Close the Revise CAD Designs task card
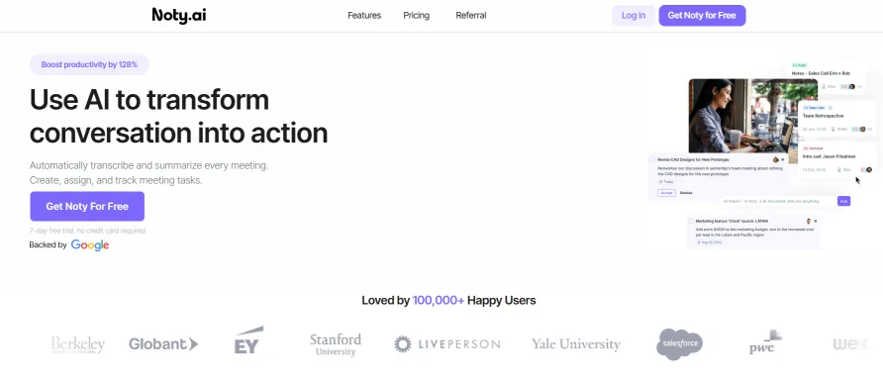883x383 pixels. click(782, 160)
